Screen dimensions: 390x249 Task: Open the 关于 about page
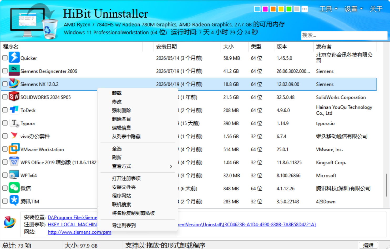click(x=376, y=9)
